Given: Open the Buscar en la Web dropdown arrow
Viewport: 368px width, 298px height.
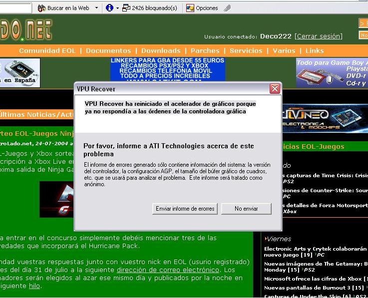Looking at the screenshot, I should point(96,8).
